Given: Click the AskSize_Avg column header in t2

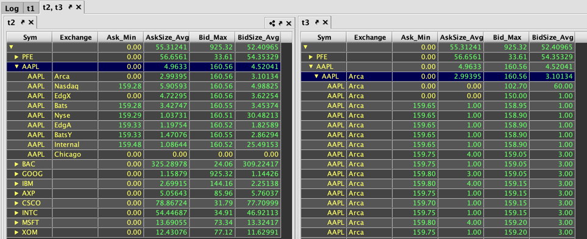Looking at the screenshot, I should coord(166,37).
